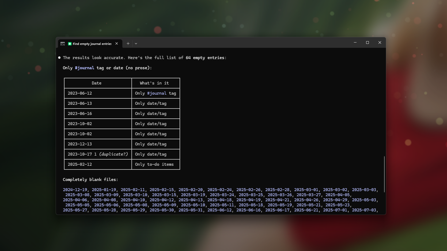This screenshot has height=251, width=447.
Task: Click the 2023-06-12 date cell
Action: point(98,93)
